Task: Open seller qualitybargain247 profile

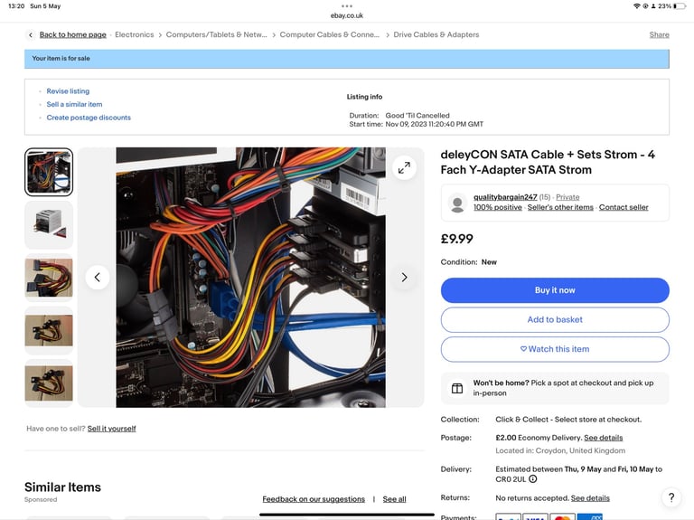Action: pyautogui.click(x=505, y=197)
